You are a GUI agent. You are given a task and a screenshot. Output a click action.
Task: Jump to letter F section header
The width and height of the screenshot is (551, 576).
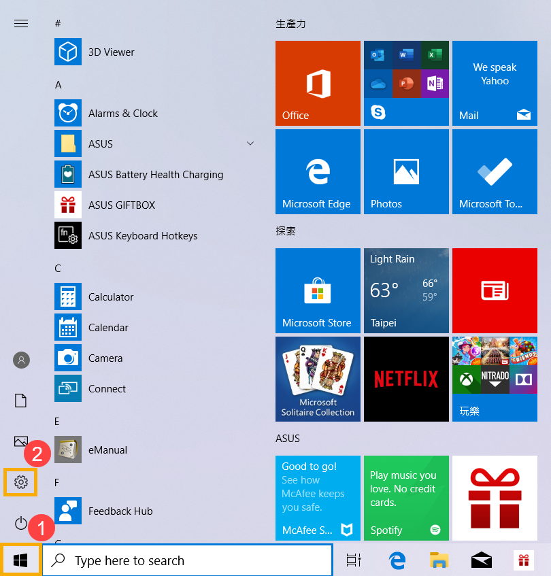[x=56, y=482]
